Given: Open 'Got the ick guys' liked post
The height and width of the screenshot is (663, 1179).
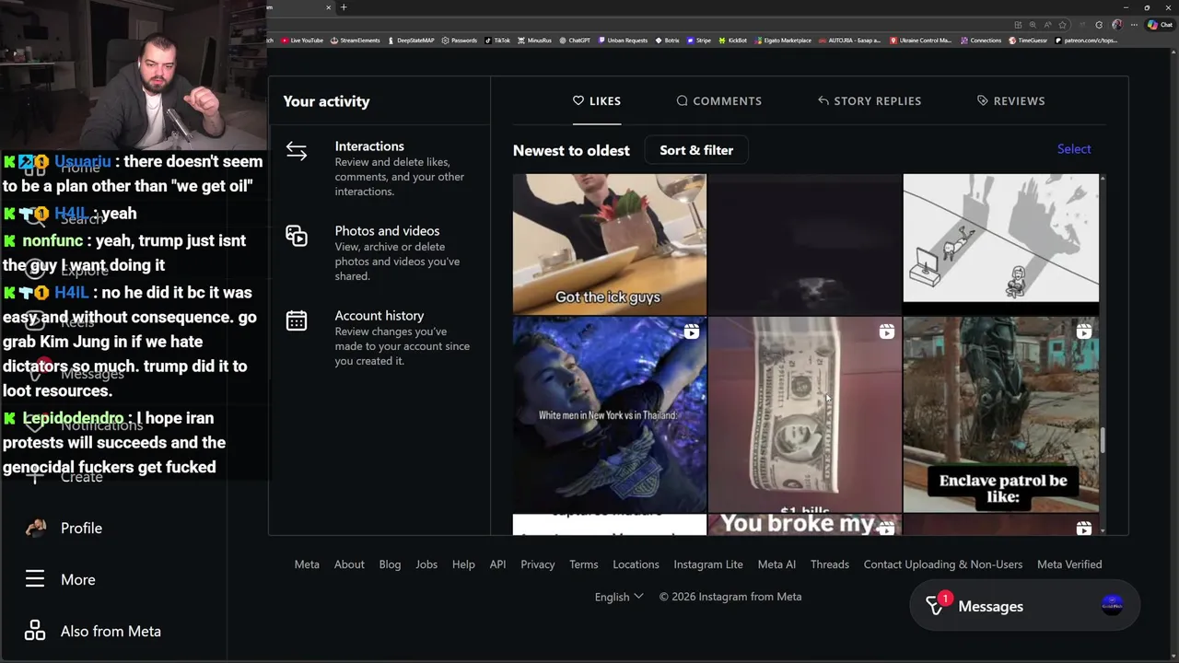Looking at the screenshot, I should click(x=610, y=244).
